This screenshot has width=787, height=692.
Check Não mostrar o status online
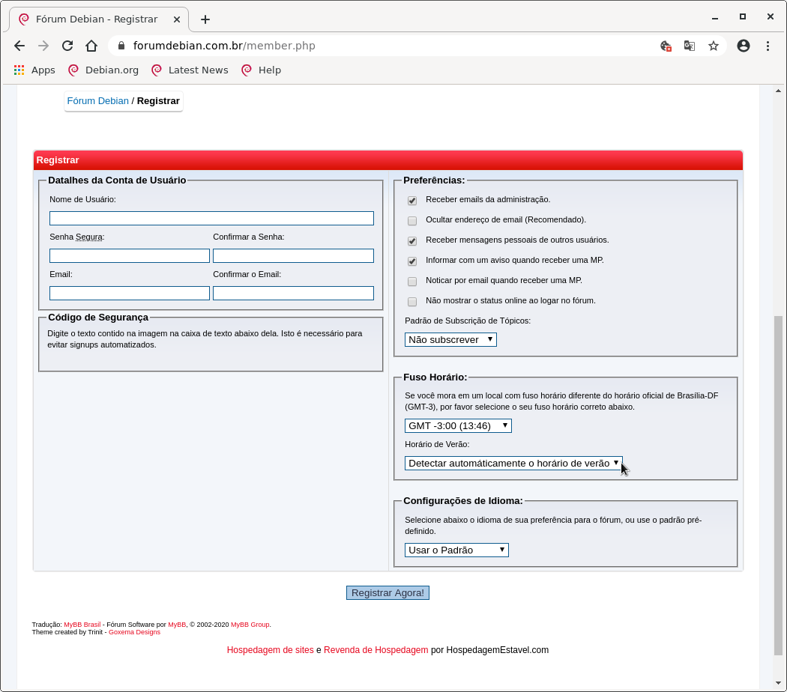412,302
